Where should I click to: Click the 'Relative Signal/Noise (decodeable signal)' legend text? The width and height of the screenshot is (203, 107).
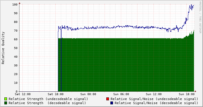coord(156,103)
